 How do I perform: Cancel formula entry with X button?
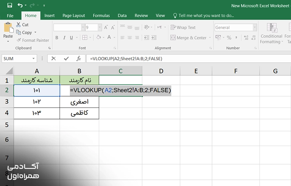pyautogui.click(x=53, y=59)
